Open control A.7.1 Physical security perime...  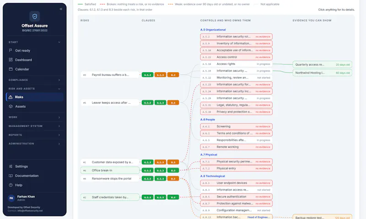click(236, 162)
